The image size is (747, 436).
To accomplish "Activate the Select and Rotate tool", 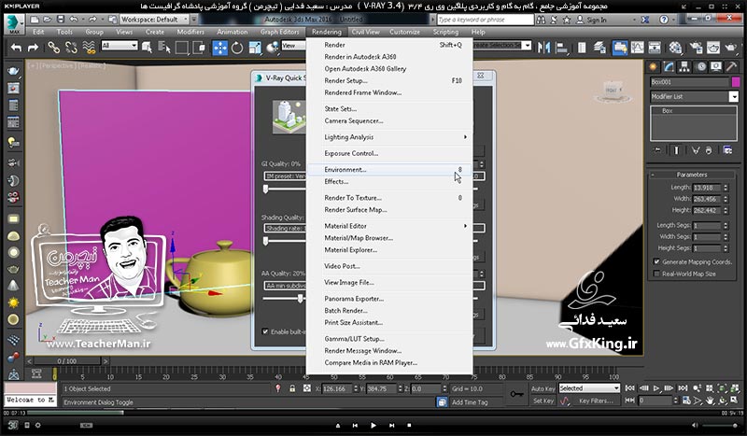I will [237, 48].
